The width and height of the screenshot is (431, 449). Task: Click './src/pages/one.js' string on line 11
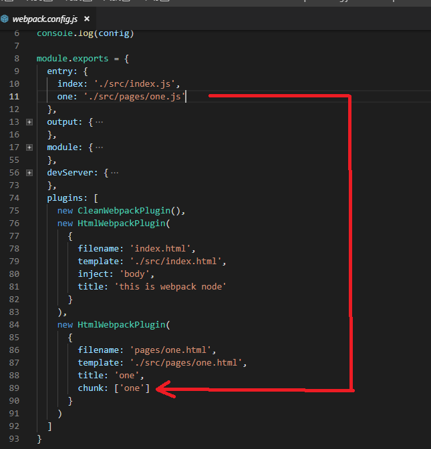pyautogui.click(x=134, y=97)
